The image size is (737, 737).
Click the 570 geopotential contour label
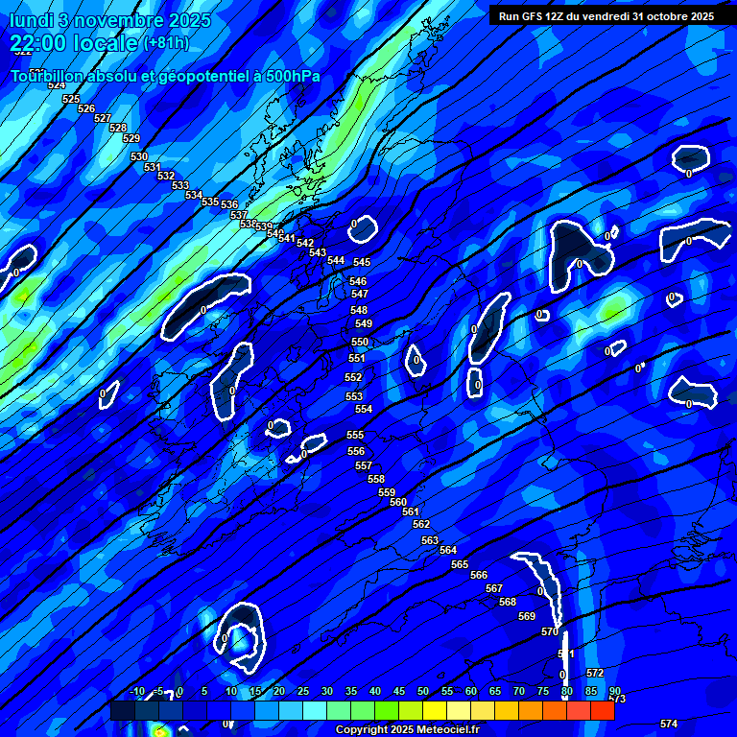click(x=550, y=631)
